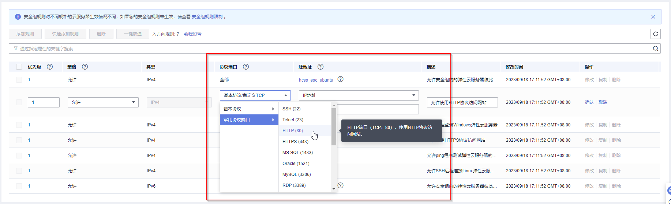The image size is (671, 204).
Task: Click 复制 on the IPv6 rule row
Action: pos(603,186)
